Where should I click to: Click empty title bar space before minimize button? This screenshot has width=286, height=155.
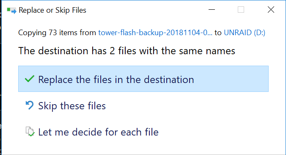[146, 10]
